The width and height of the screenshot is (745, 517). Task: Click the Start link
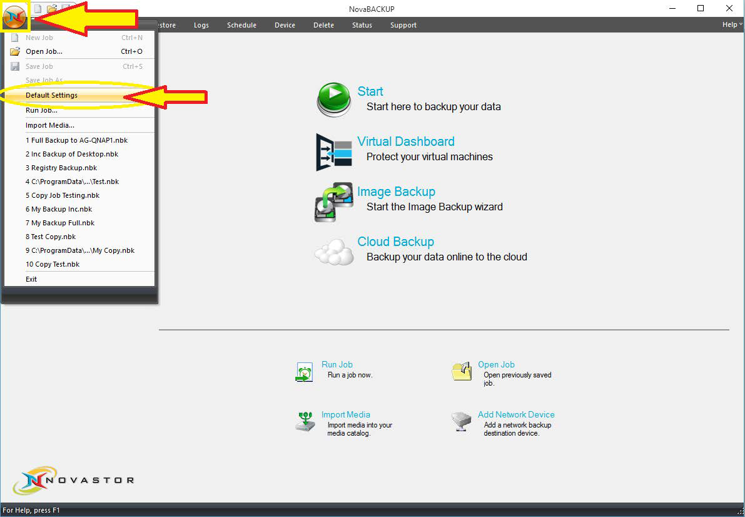pos(370,91)
